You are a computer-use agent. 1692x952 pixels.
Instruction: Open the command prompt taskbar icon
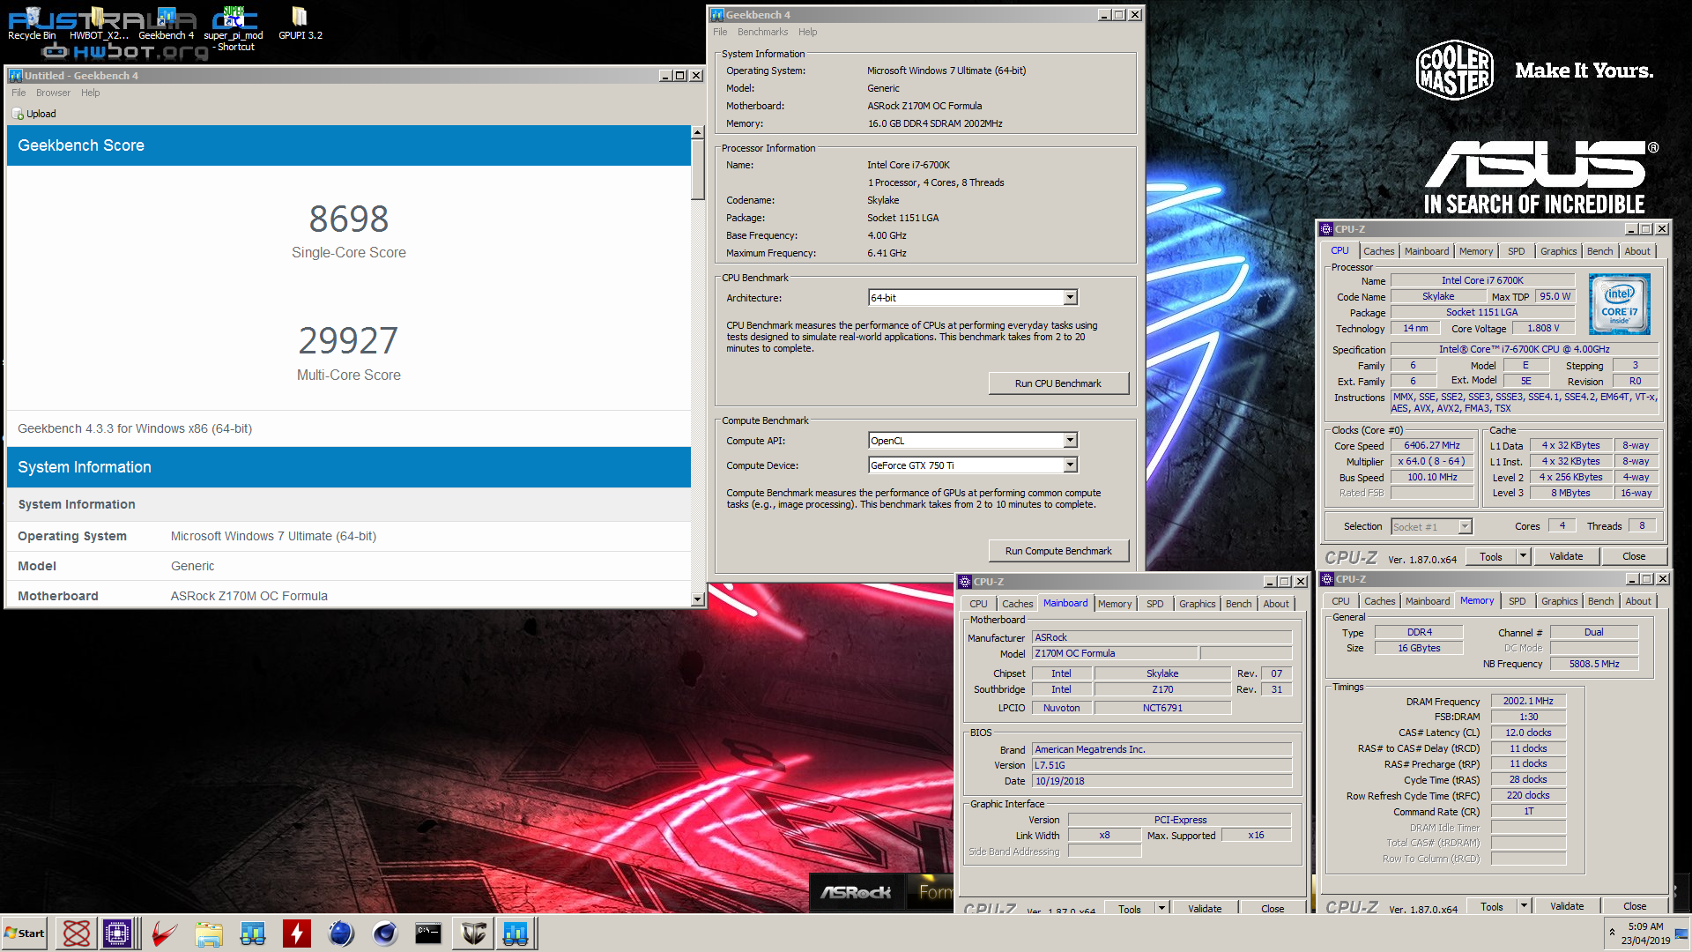tap(428, 933)
